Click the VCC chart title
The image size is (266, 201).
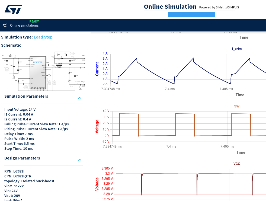click(237, 164)
